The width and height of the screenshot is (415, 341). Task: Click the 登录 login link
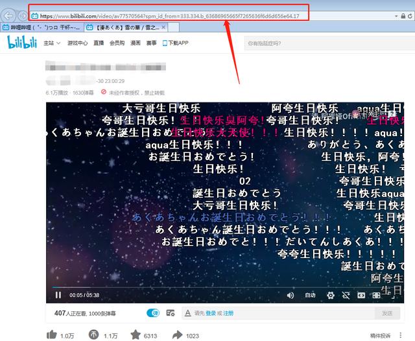211,313
